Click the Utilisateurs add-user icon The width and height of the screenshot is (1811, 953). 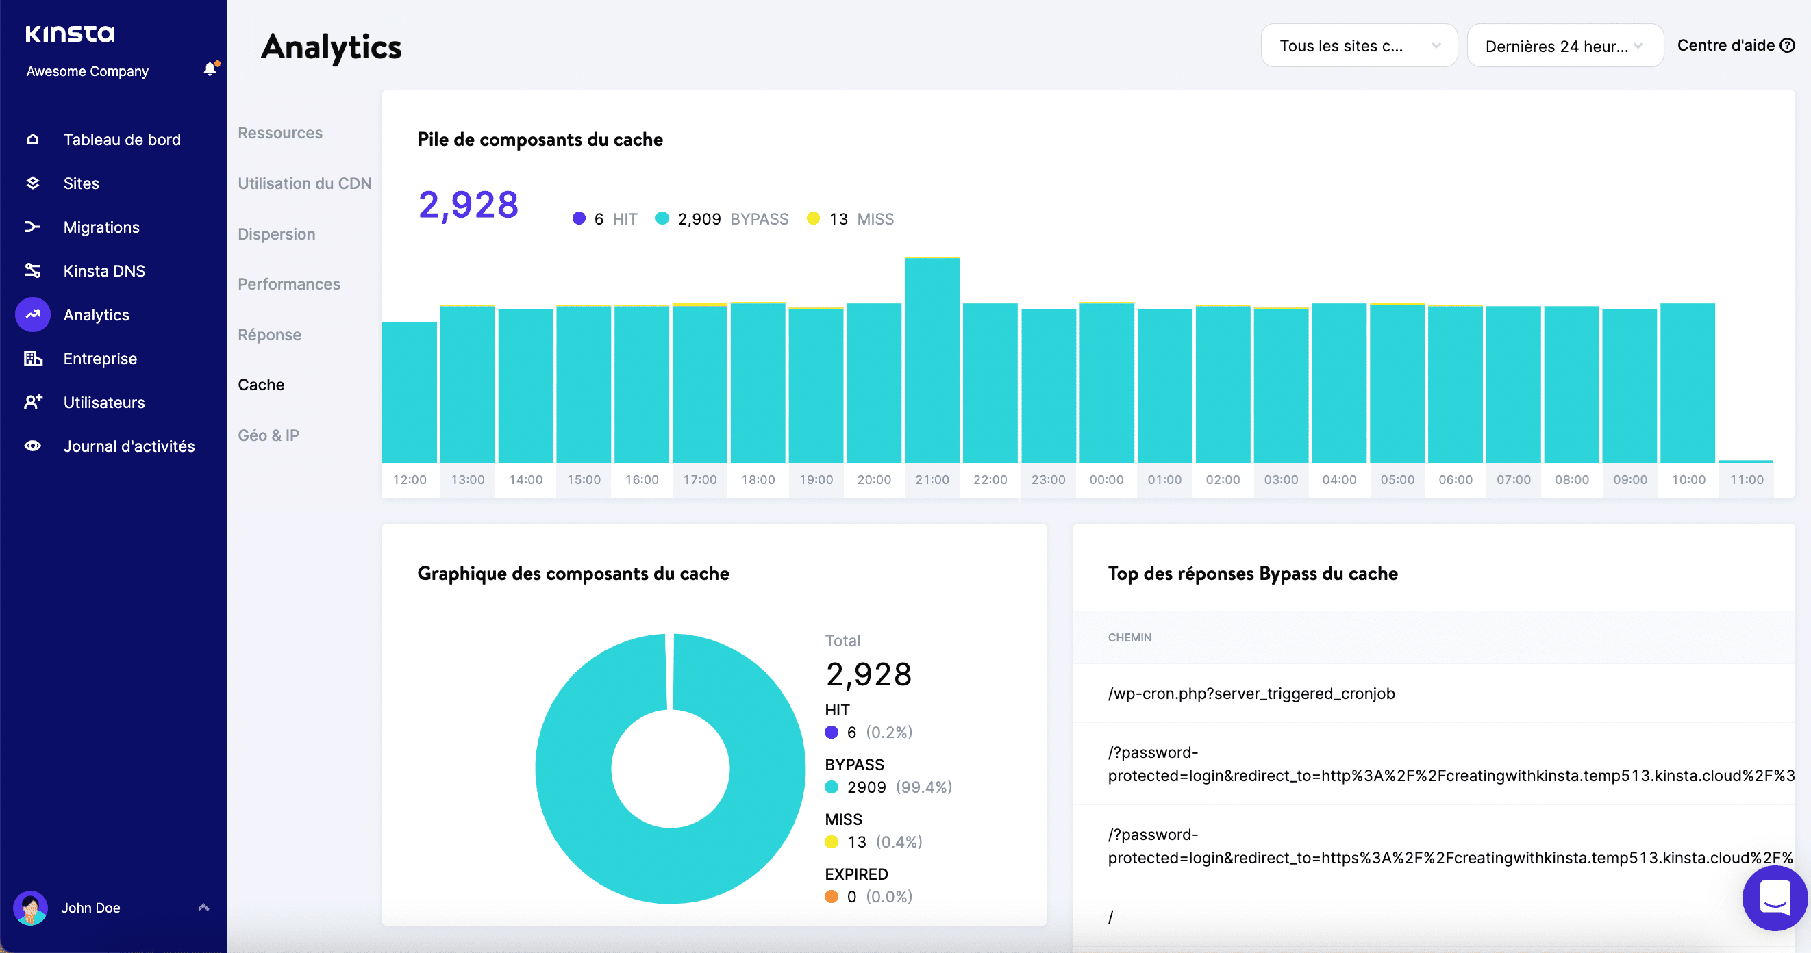[x=32, y=402]
